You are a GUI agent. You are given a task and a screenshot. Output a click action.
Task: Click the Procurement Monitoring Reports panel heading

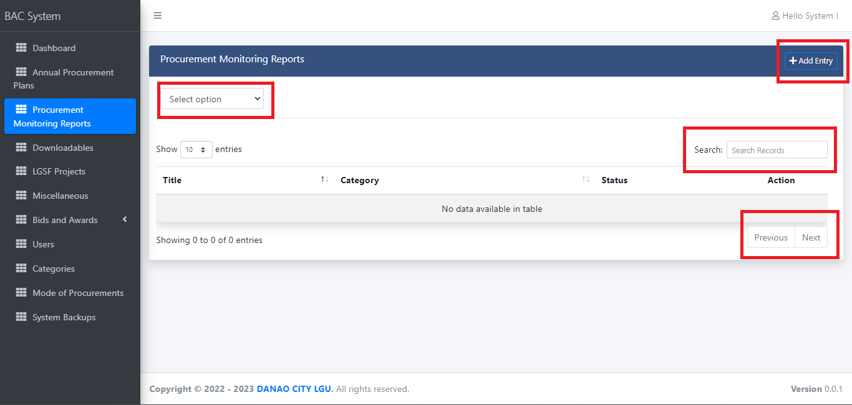tap(232, 59)
